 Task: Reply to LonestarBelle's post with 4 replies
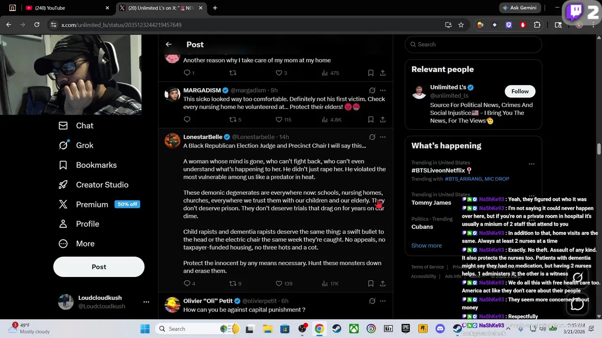coord(189,283)
